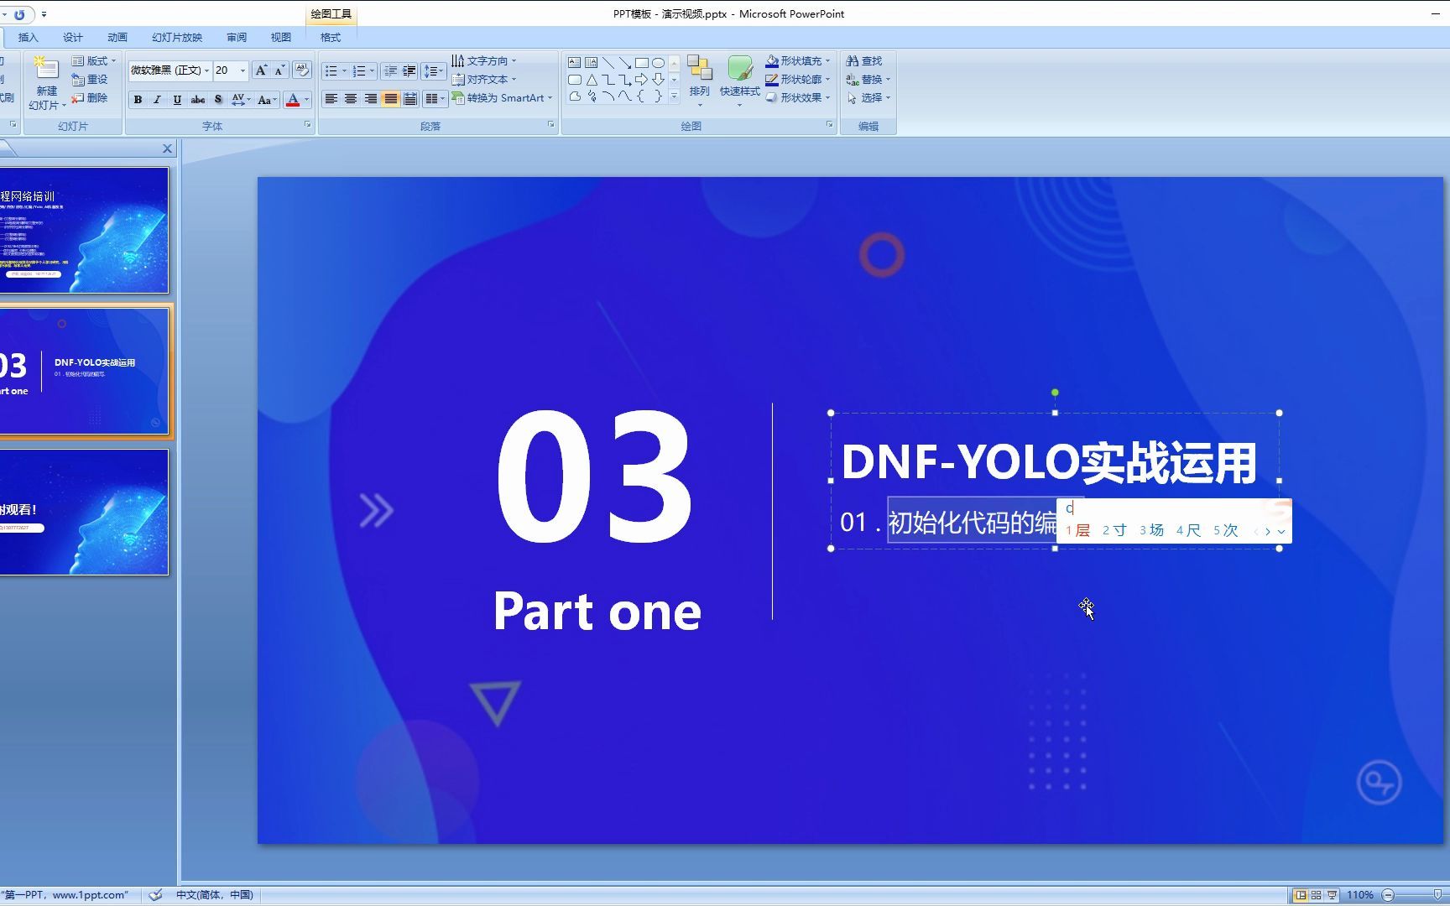This screenshot has height=906, width=1450.
Task: Select the last slide thumbnail in panel
Action: coord(84,512)
